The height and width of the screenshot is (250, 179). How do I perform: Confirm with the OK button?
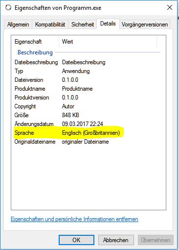pos(76,240)
